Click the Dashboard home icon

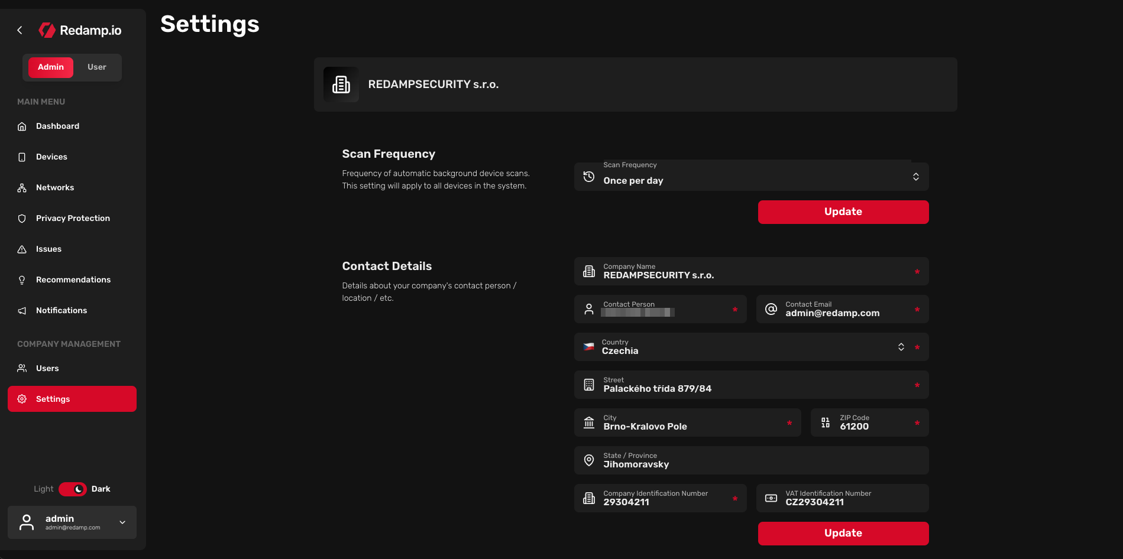pos(22,126)
